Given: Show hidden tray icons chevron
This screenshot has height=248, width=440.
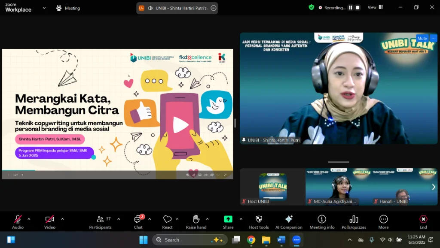Looking at the screenshot, I should click(350, 240).
